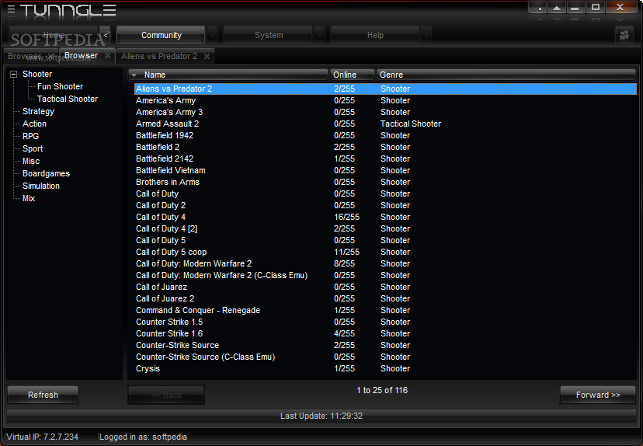The height and width of the screenshot is (446, 643).
Task: Select Call of Duty: Modern Warfare 2 (C-Class Emu)
Action: click(385, 275)
